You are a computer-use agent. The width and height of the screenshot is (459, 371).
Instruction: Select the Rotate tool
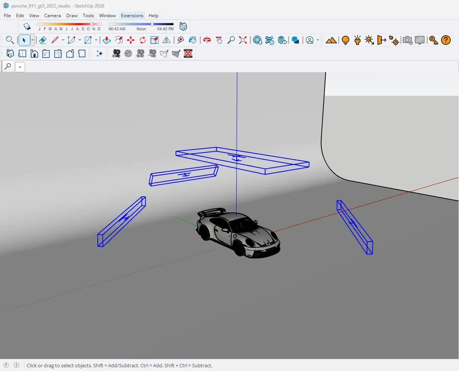point(143,40)
